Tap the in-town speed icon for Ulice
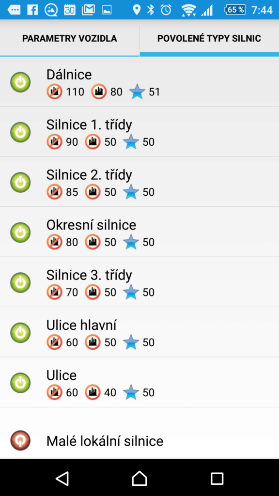 click(93, 392)
